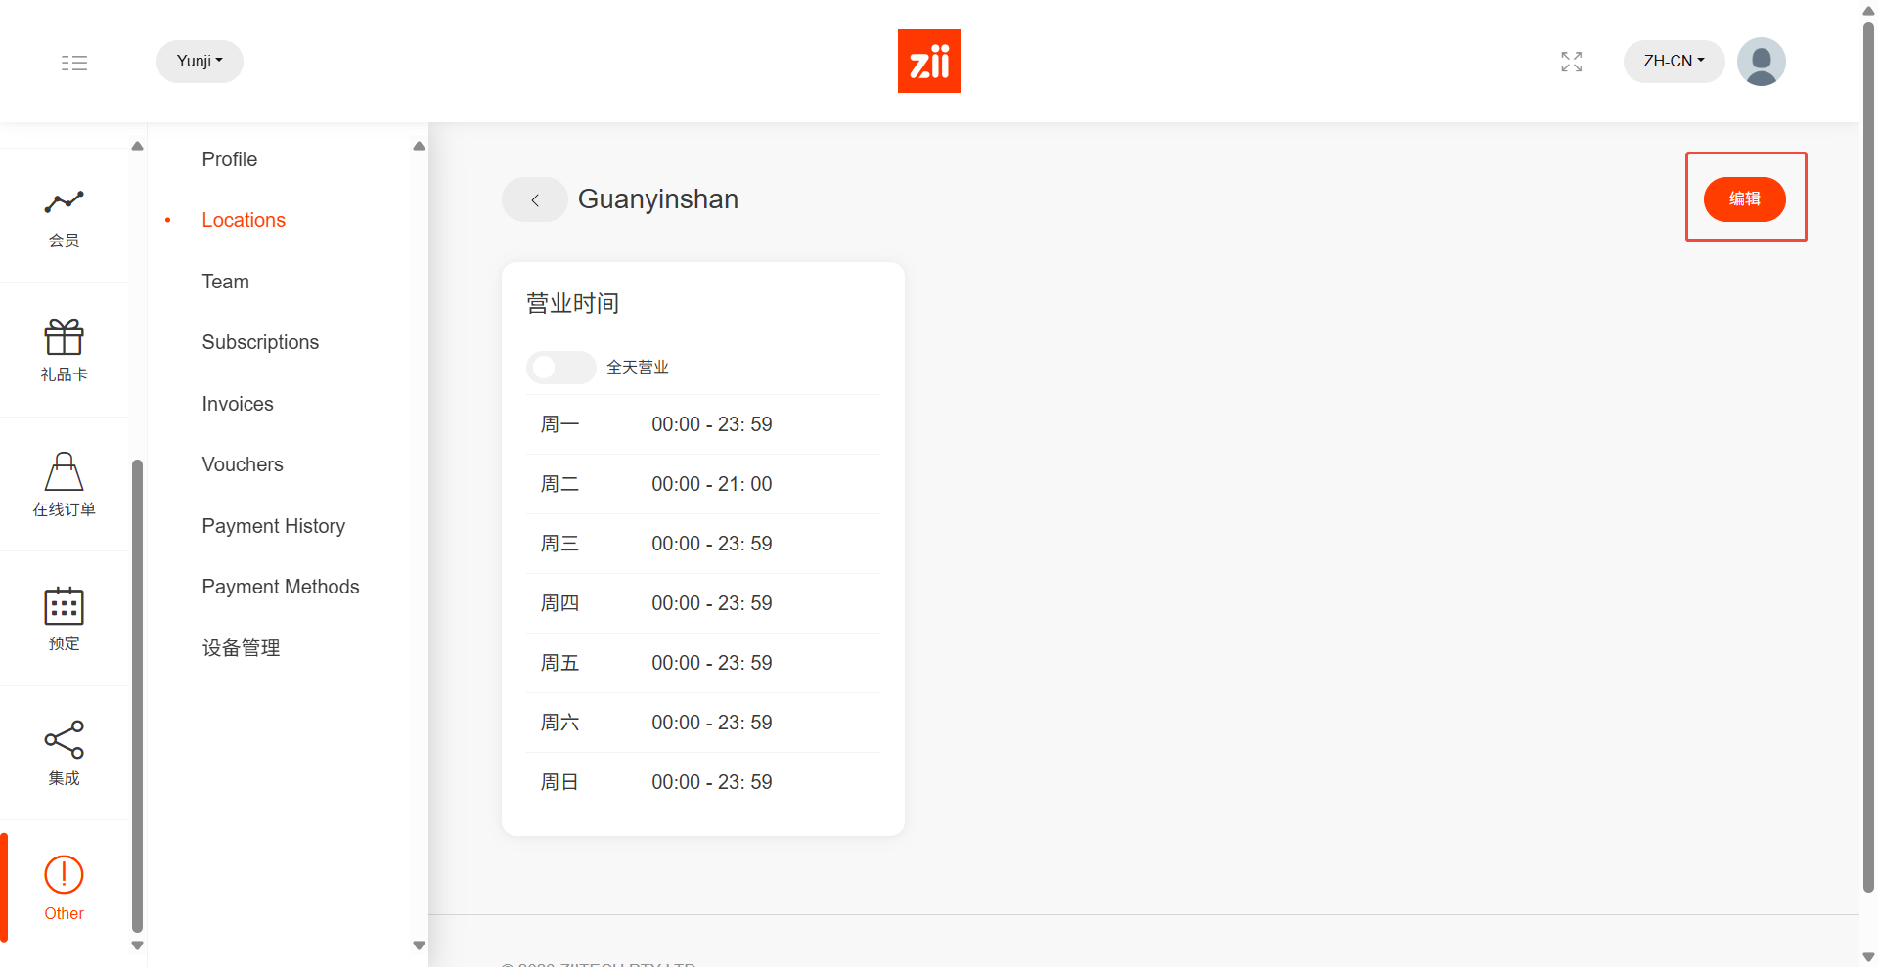This screenshot has height=967, width=1878.
Task: Open the Yunji account dropdown
Action: (x=200, y=62)
